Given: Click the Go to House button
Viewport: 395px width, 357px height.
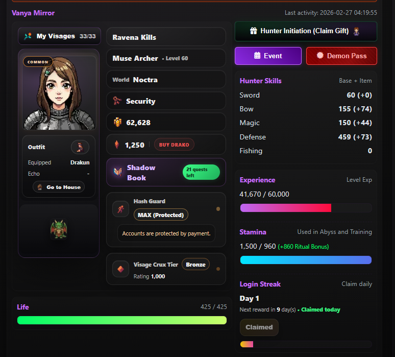Looking at the screenshot, I should pyautogui.click(x=59, y=187).
